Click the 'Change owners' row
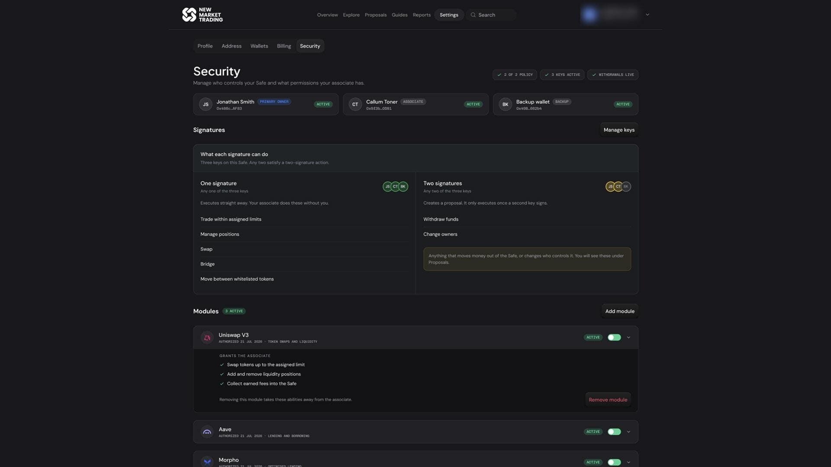The image size is (831, 467). pos(527,234)
